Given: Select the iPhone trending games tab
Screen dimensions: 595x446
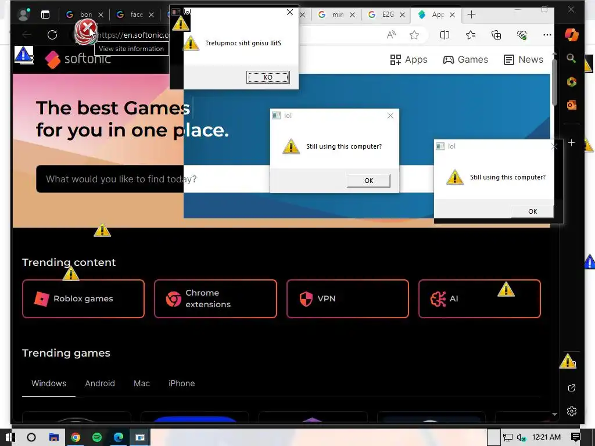Looking at the screenshot, I should click(x=181, y=383).
